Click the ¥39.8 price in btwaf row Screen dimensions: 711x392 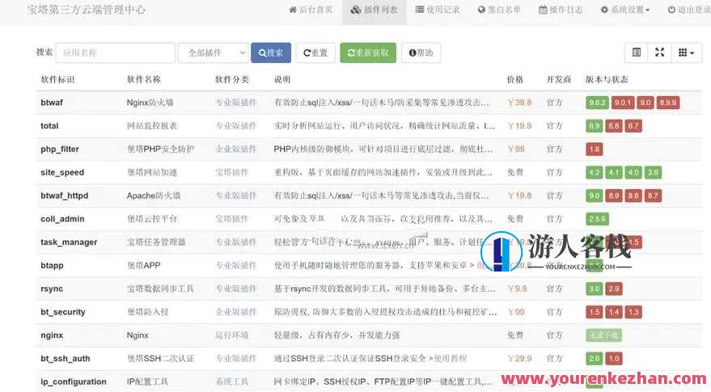(x=519, y=103)
